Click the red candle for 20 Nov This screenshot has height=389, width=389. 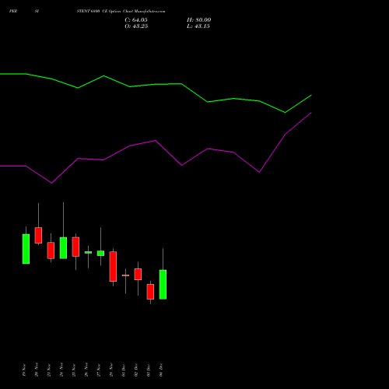coord(38,235)
